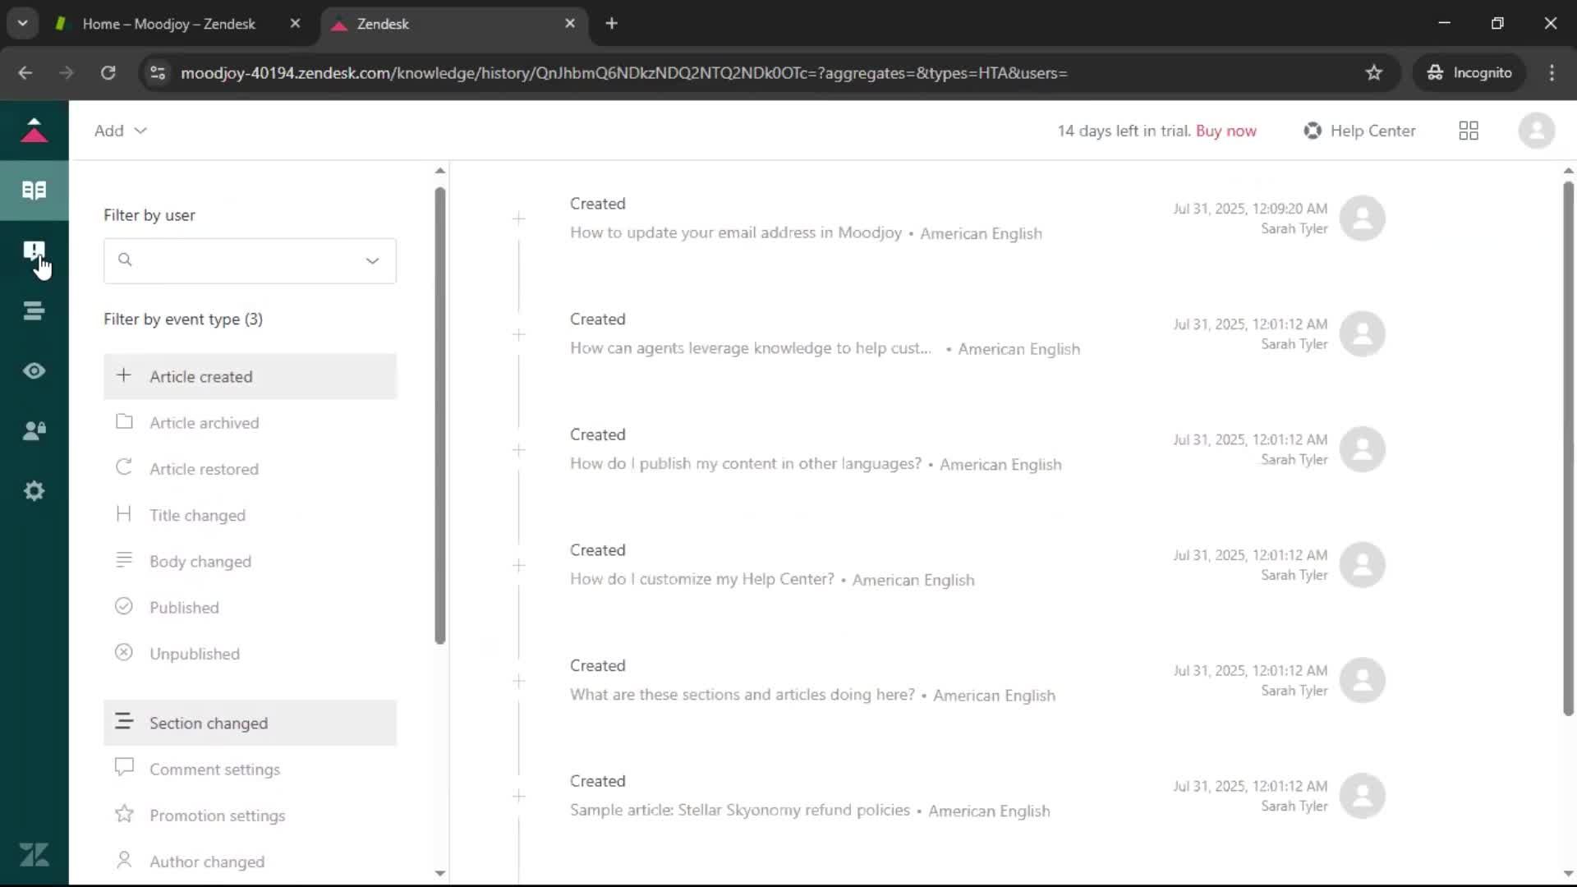Open the Manage articles book icon
The height and width of the screenshot is (887, 1577).
click(x=34, y=191)
